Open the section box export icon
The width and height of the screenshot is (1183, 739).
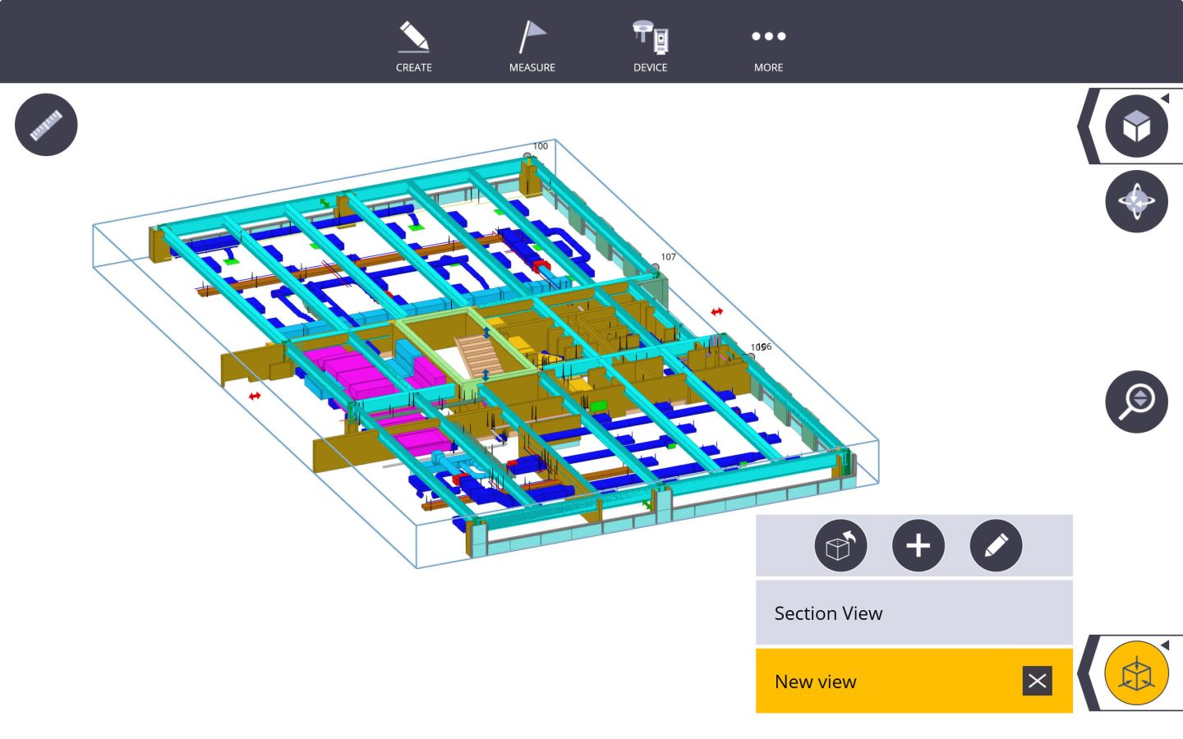(840, 545)
